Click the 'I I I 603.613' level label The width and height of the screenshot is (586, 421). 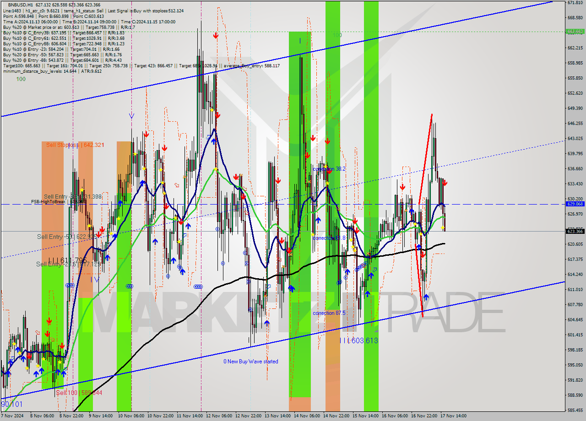pos(358,340)
